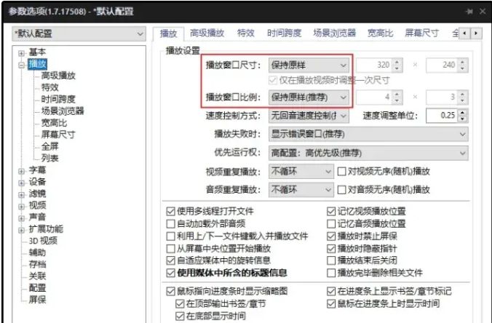Select 辅助 in the settings tree
The height and width of the screenshot is (323, 492).
37,252
